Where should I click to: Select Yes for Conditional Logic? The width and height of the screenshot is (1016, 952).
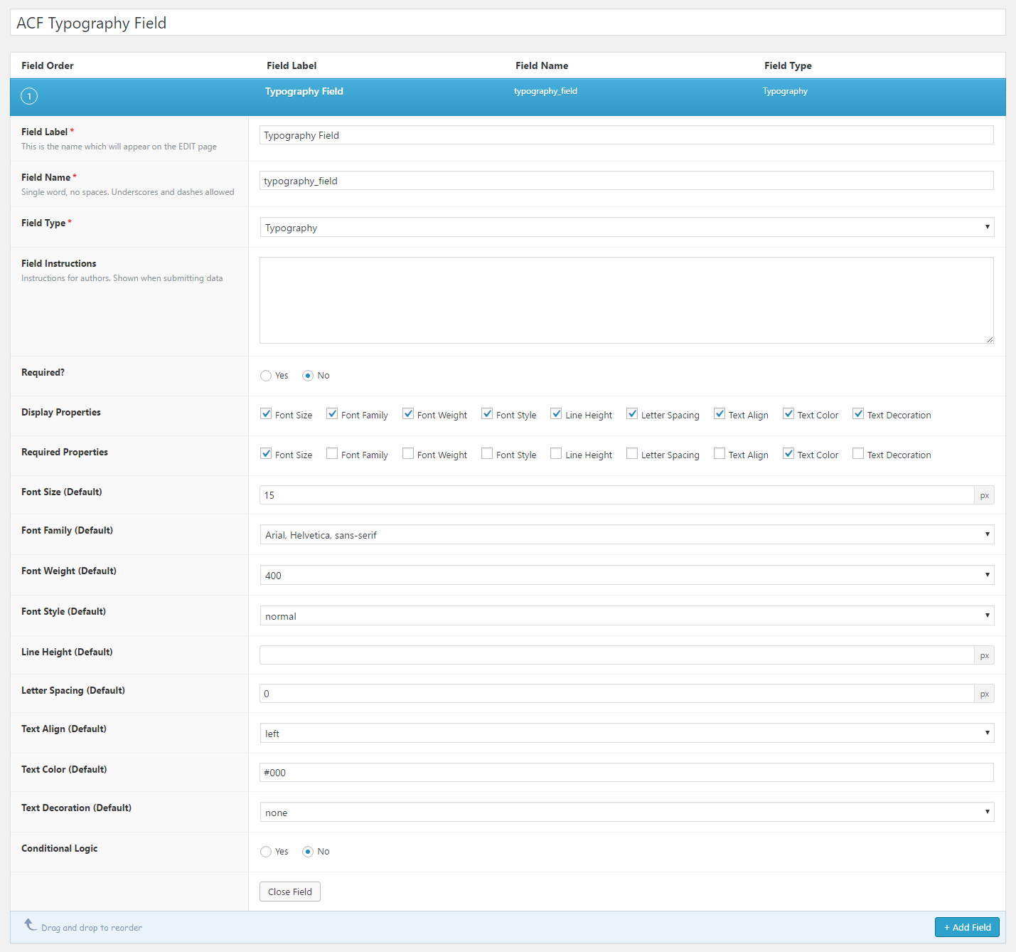click(266, 852)
